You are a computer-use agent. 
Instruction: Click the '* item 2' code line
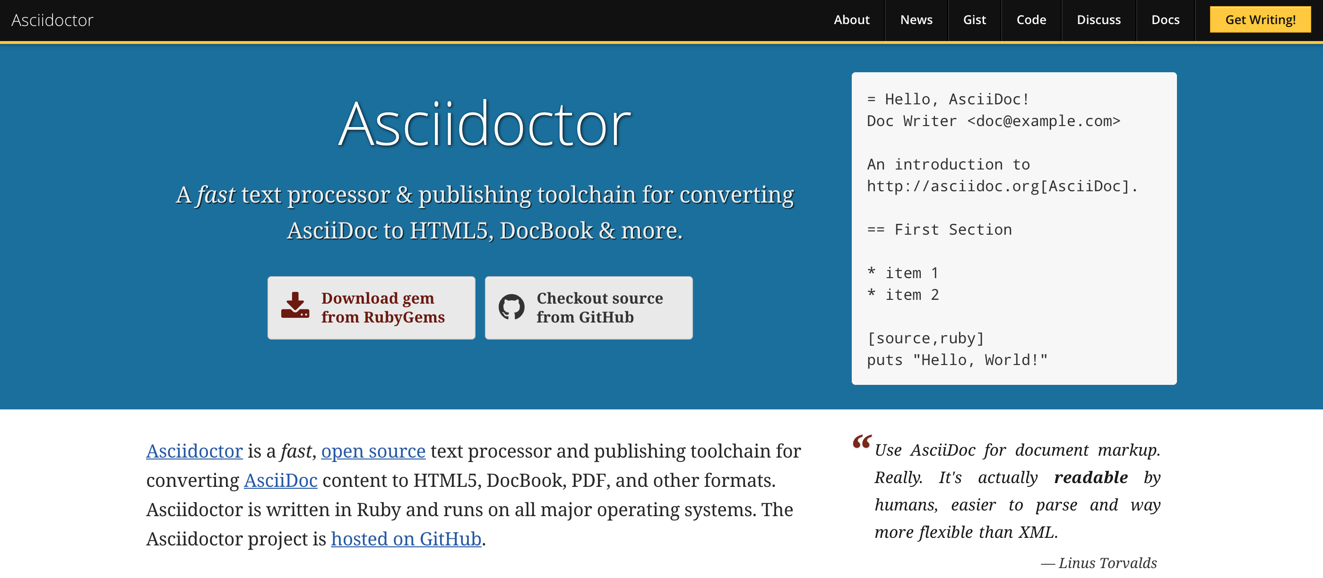tap(903, 295)
